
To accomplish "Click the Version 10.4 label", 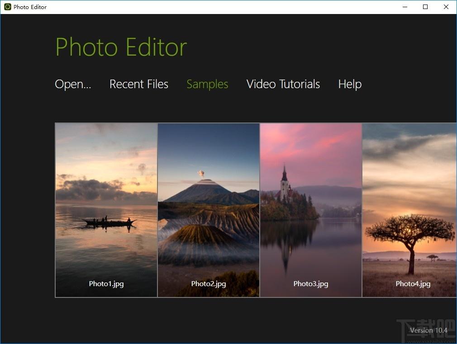I will (428, 330).
